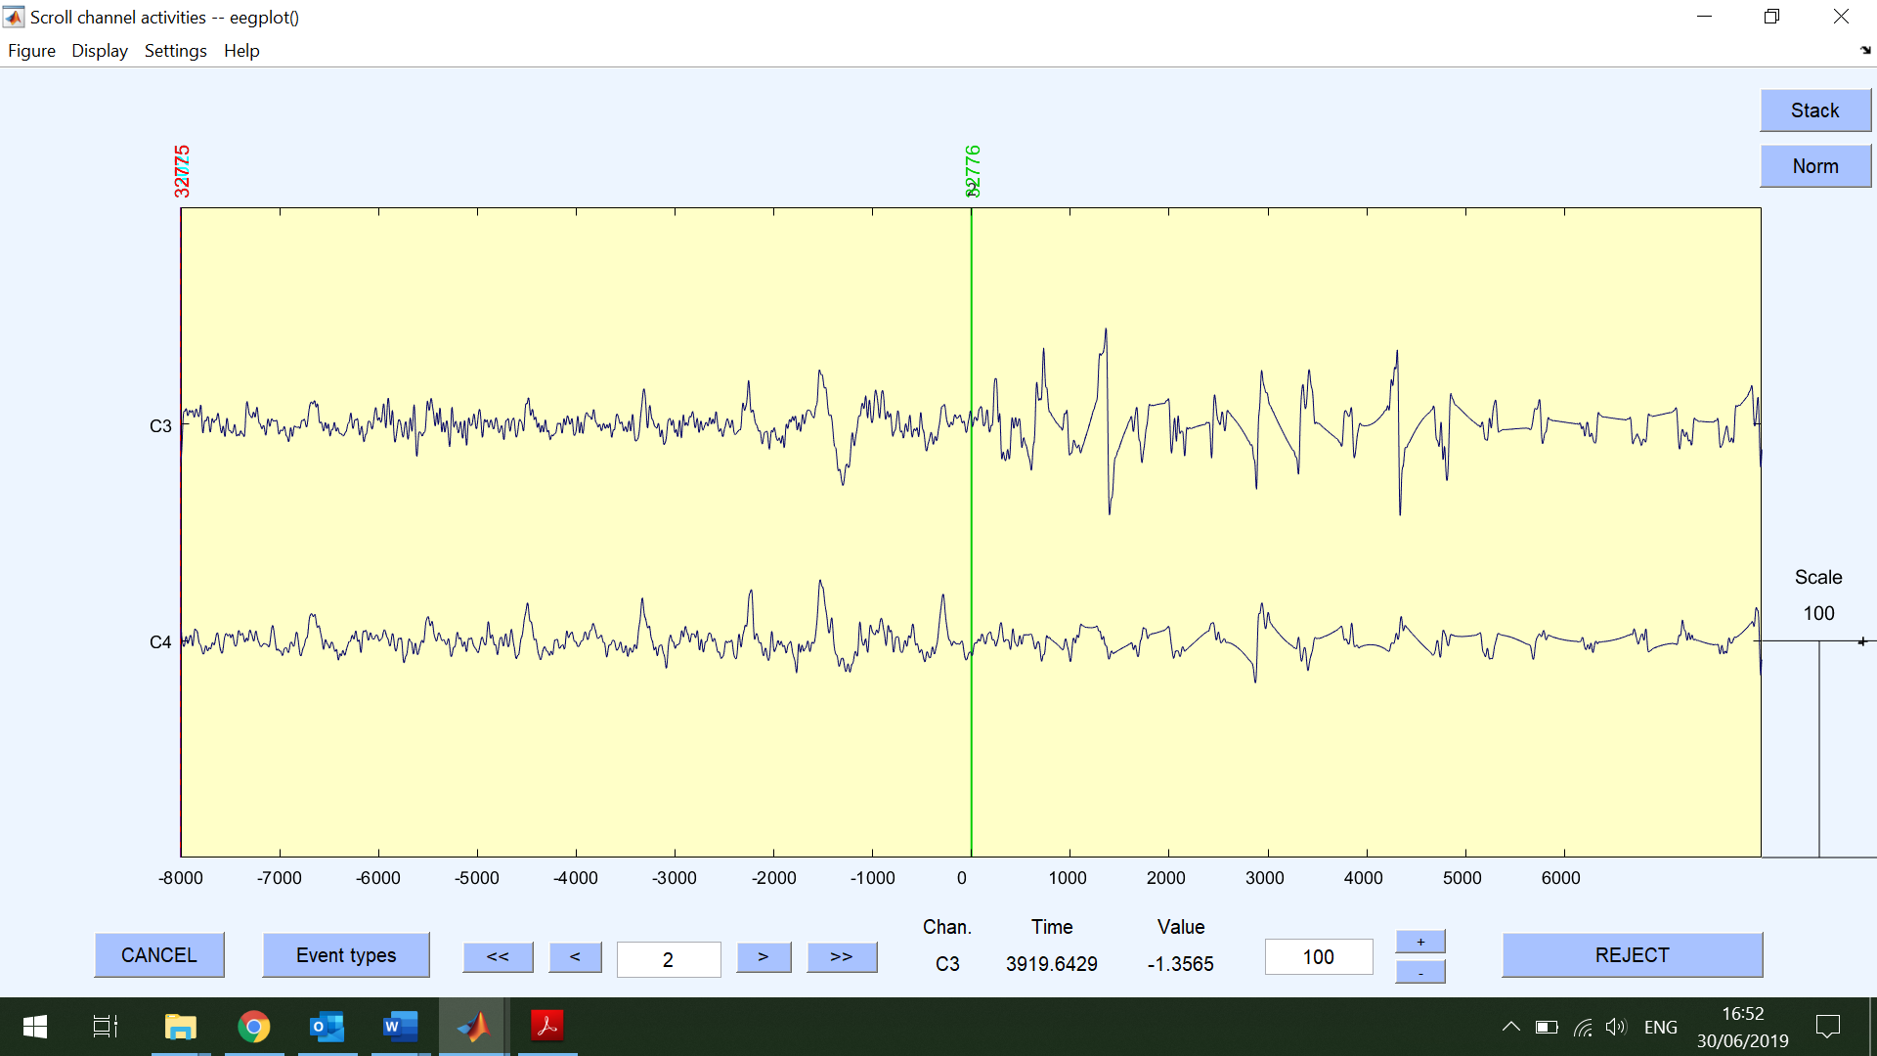
Task: Open the Windows Start menu
Action: (x=35, y=1027)
